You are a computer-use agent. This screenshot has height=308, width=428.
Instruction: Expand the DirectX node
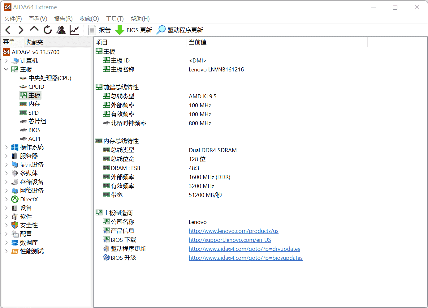tap(6, 199)
